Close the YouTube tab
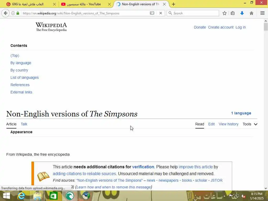Viewport: 268px width, 201px height. tap(109, 4)
